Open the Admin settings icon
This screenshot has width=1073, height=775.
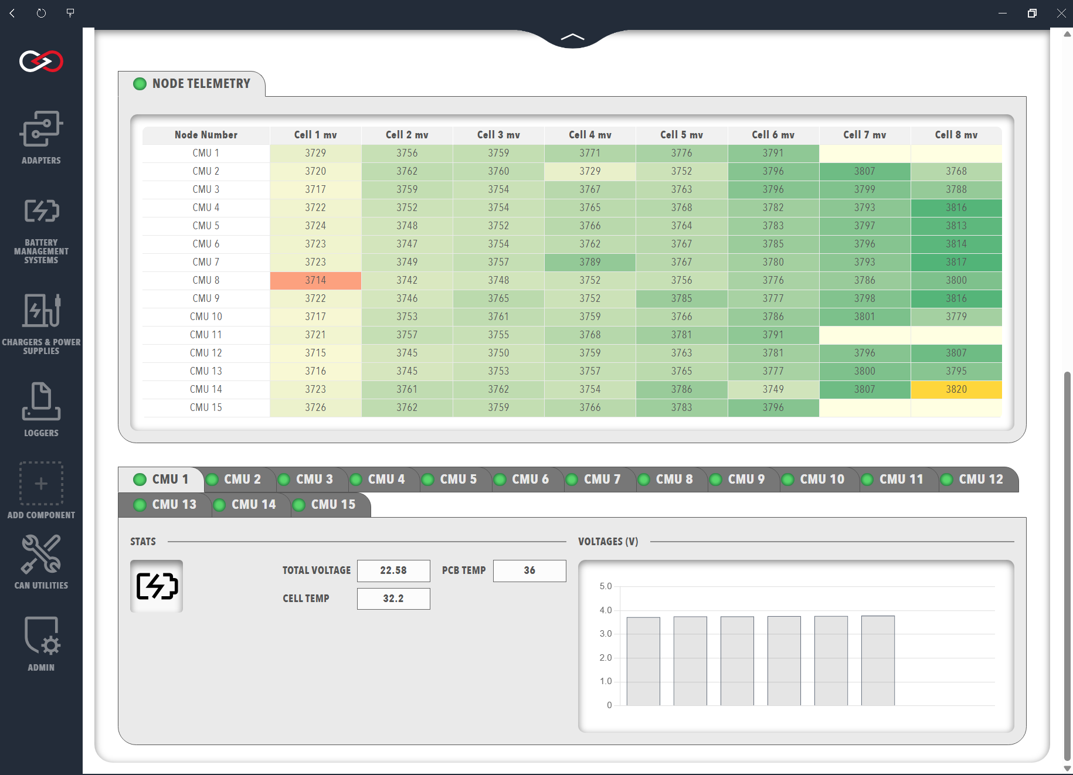pyautogui.click(x=41, y=636)
